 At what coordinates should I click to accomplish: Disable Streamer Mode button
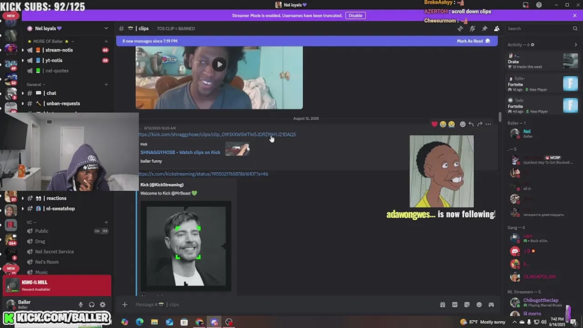[x=355, y=15]
